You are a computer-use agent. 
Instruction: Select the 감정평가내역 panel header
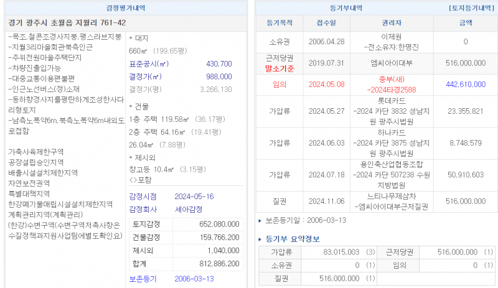tap(126, 8)
